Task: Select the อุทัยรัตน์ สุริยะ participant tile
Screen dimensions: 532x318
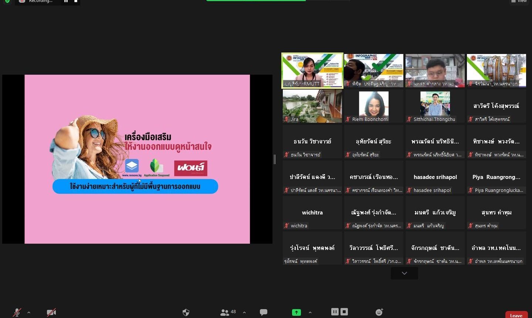Action: point(374,142)
